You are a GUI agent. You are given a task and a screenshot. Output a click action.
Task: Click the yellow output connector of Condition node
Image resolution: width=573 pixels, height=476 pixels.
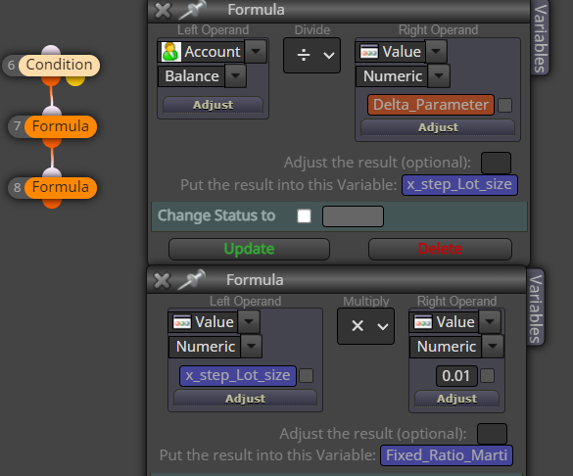pyautogui.click(x=75, y=80)
